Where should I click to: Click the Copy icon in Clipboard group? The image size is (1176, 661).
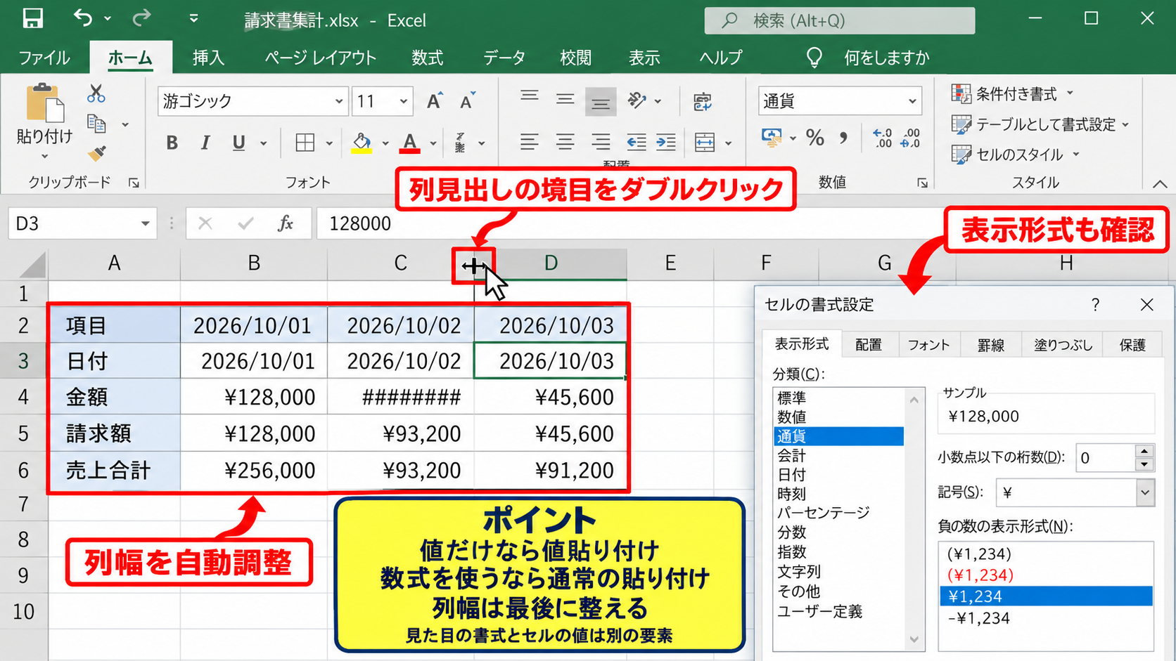pyautogui.click(x=96, y=124)
